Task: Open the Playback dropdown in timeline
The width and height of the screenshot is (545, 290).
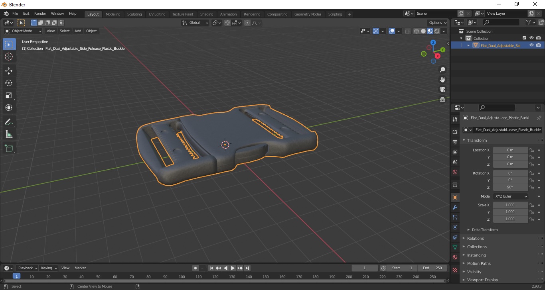Action: pos(27,268)
